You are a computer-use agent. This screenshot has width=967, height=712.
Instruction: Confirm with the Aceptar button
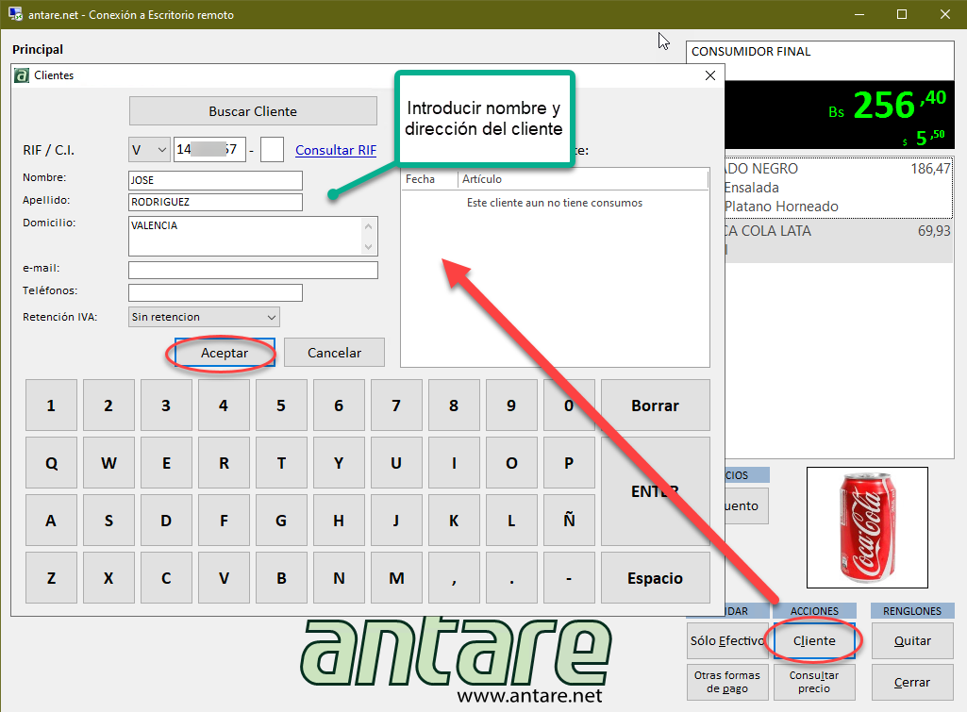tap(225, 353)
